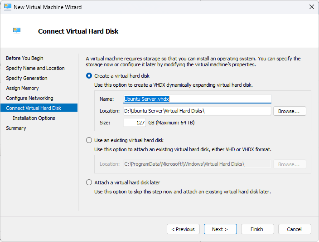Choose Attach a virtual hard disk later
This screenshot has width=319, height=242.
pyautogui.click(x=89, y=183)
